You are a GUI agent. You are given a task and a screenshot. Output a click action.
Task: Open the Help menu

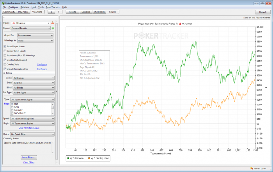[x=65, y=7]
